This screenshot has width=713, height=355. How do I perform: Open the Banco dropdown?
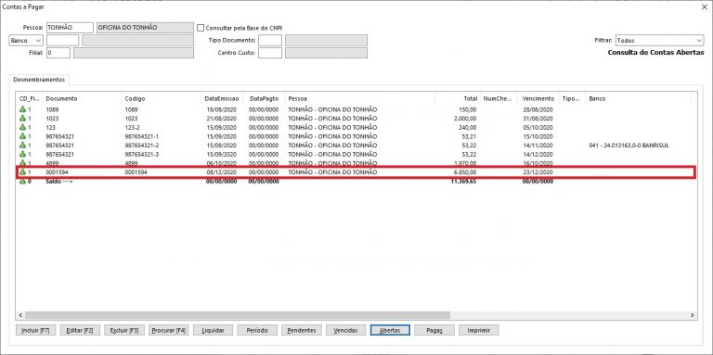[x=26, y=41]
